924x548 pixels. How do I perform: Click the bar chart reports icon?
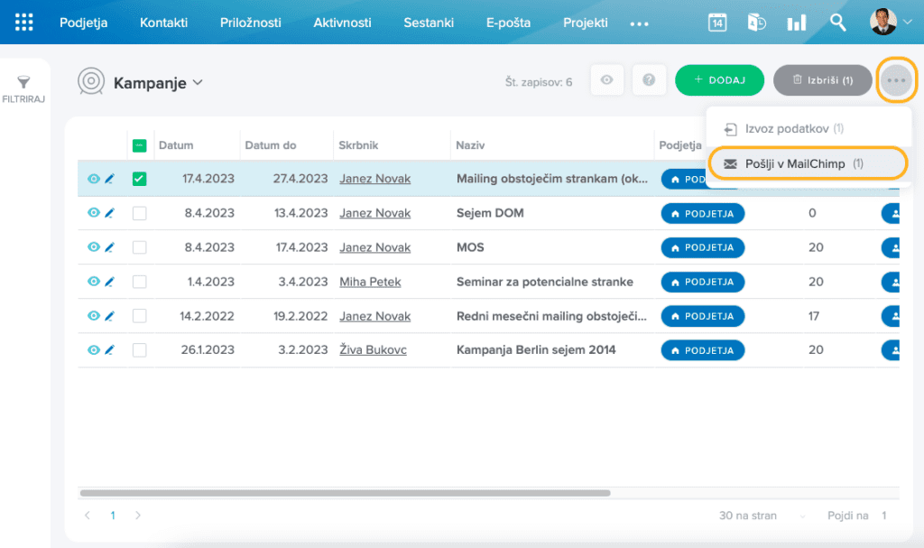pyautogui.click(x=796, y=23)
